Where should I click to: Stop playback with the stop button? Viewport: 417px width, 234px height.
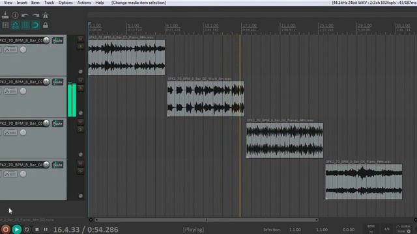pos(37,229)
